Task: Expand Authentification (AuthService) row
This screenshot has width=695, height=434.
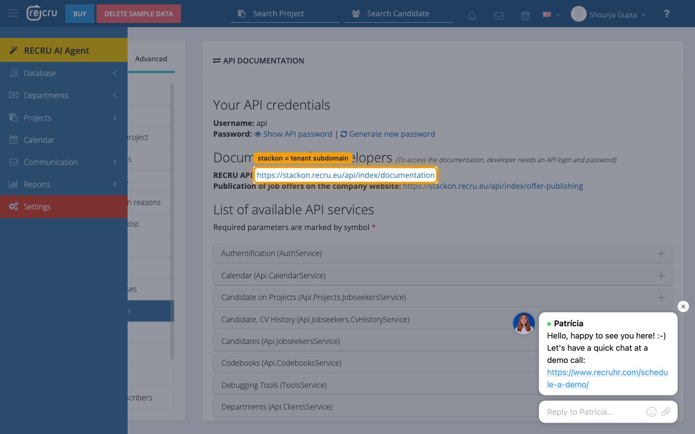Action: pyautogui.click(x=443, y=253)
